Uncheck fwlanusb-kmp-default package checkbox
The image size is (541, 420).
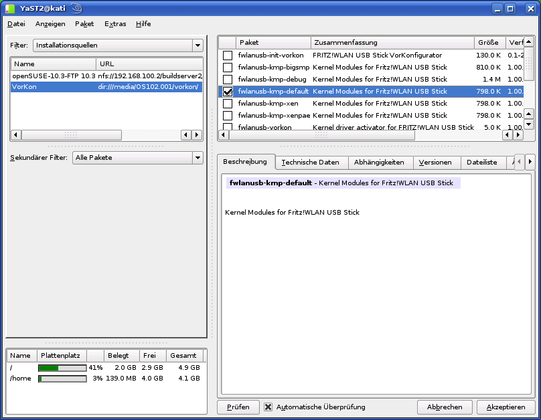[x=228, y=92]
